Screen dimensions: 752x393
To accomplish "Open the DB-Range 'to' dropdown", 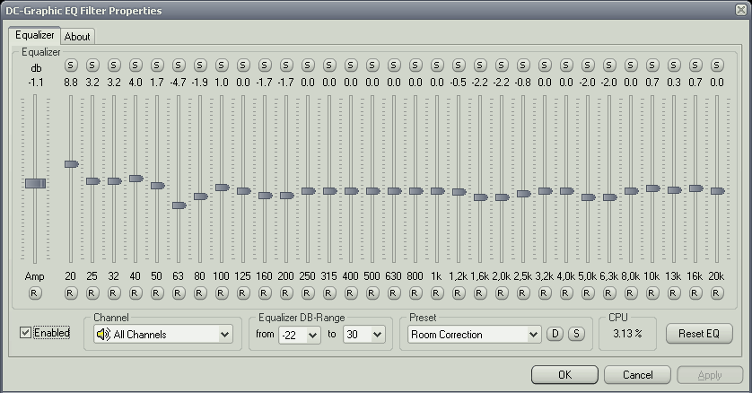I will 363,335.
